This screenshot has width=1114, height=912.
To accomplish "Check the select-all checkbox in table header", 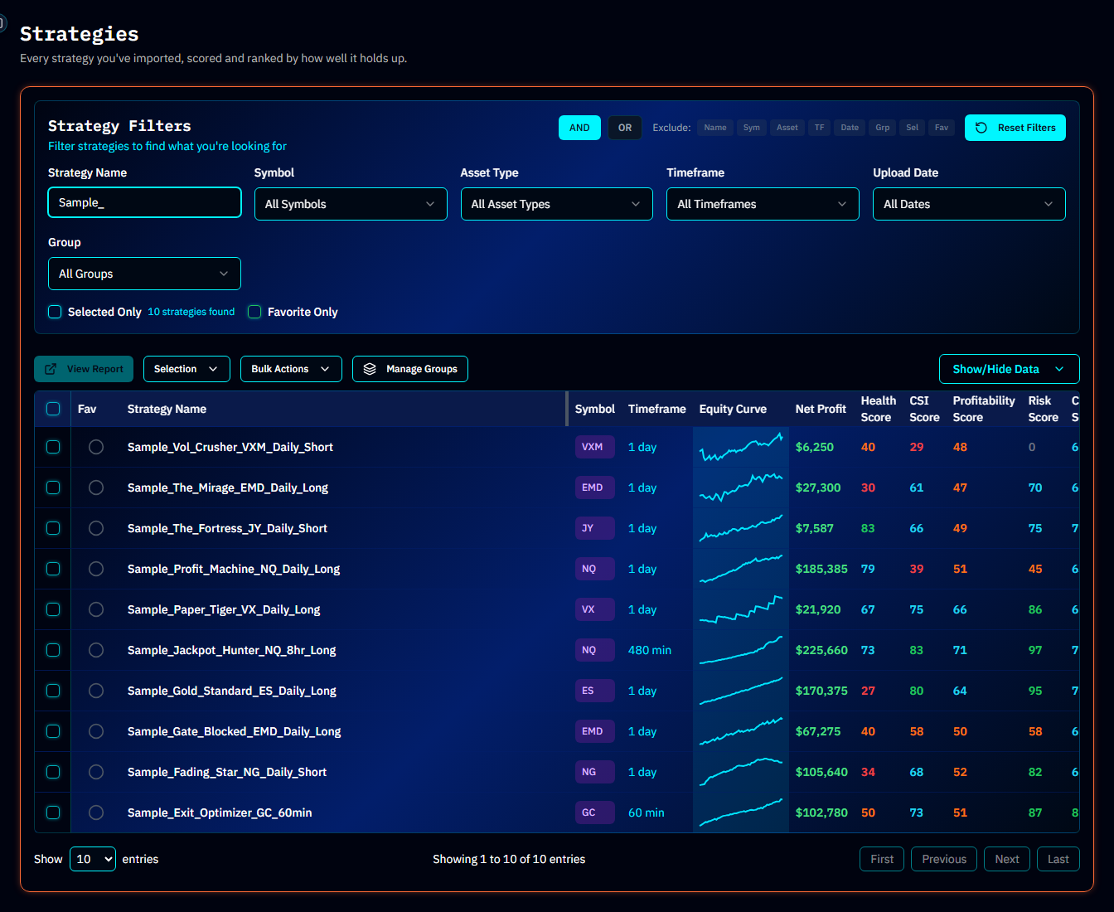I will tap(53, 409).
